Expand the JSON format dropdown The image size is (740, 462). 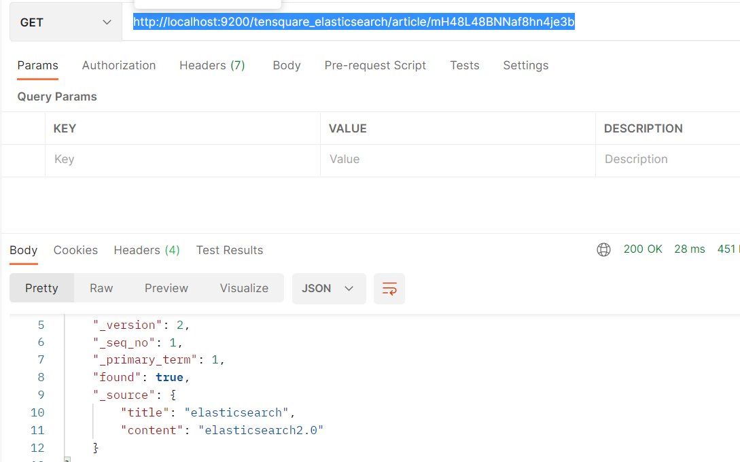pyautogui.click(x=329, y=289)
